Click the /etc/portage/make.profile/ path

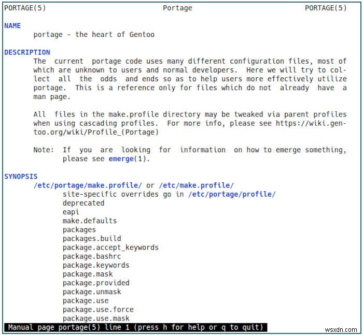coord(88,185)
